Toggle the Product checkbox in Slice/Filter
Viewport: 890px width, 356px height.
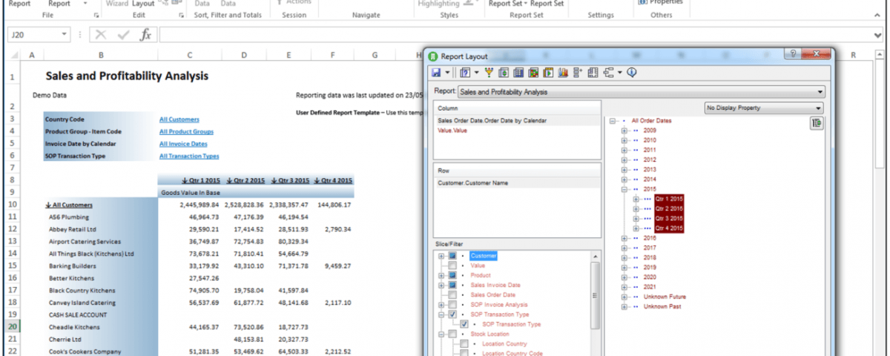click(452, 275)
